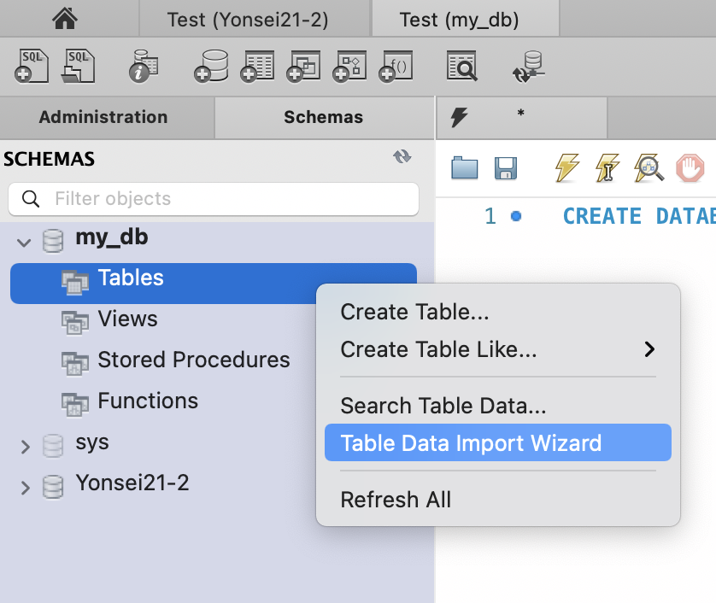The width and height of the screenshot is (716, 603).
Task: Expand the Yonsei21-2 schema
Action: coord(25,488)
